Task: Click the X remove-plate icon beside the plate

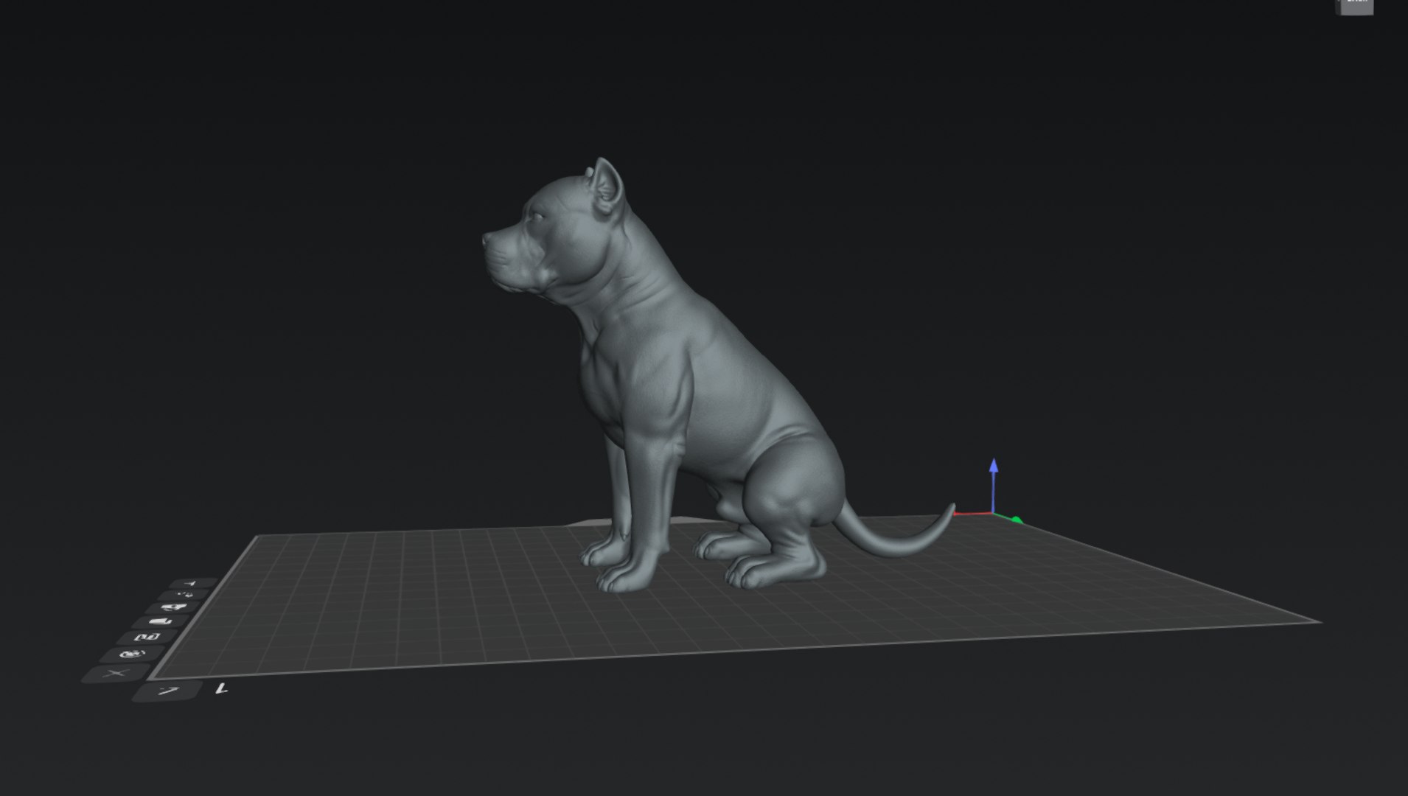Action: pyautogui.click(x=116, y=674)
